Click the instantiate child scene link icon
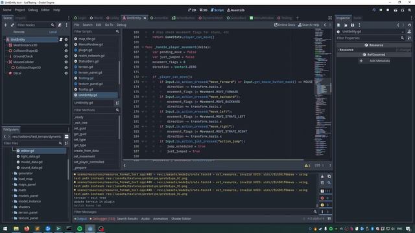Screen dimensions: 415x233 coord(12,25)
